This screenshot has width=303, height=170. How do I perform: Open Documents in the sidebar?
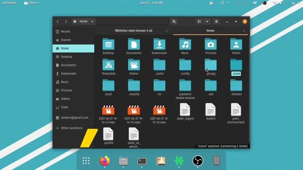click(73, 65)
